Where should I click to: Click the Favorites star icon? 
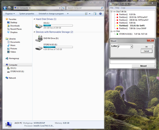(7, 19)
